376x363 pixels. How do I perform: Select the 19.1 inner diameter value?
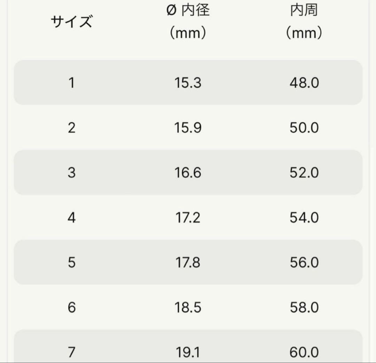(x=188, y=352)
